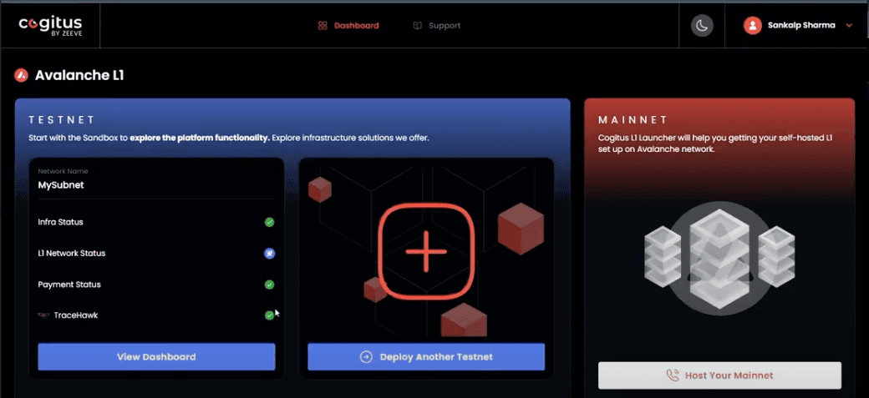
Task: Click the TESTNET section title
Action: [x=62, y=120]
